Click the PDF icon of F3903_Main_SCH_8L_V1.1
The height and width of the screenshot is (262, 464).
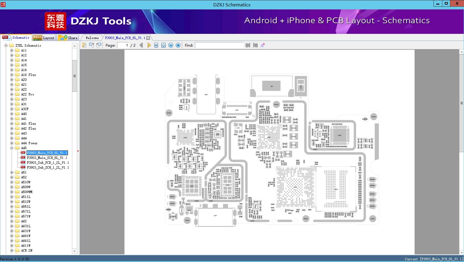[x=23, y=158]
